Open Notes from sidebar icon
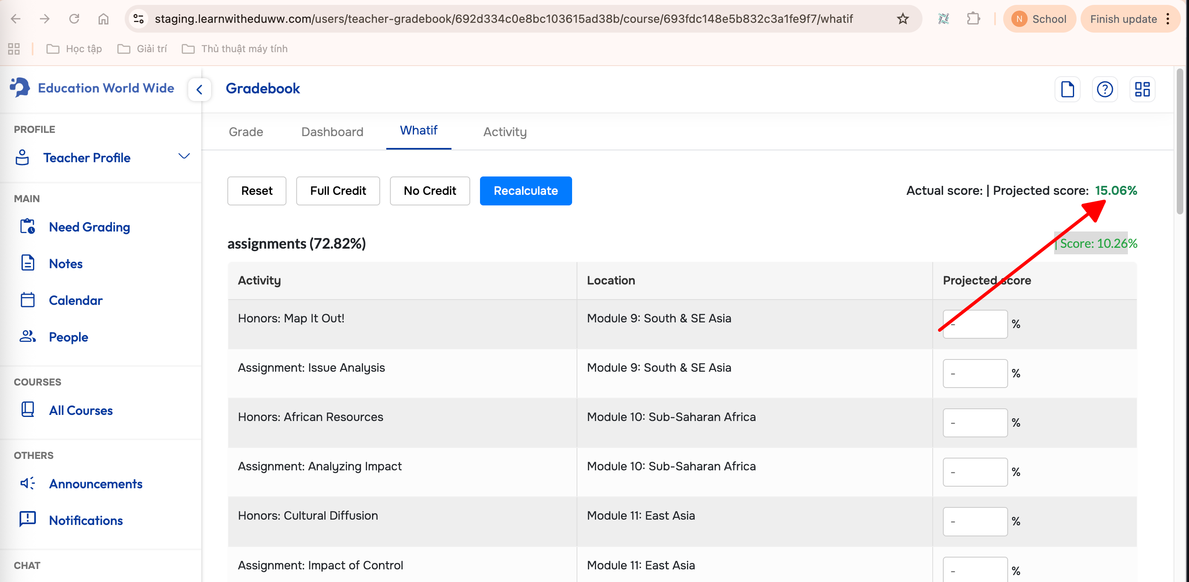This screenshot has height=582, width=1189. [27, 263]
